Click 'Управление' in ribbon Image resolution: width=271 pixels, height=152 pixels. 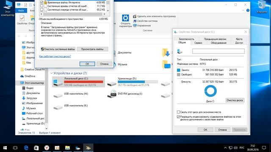click(142, 25)
